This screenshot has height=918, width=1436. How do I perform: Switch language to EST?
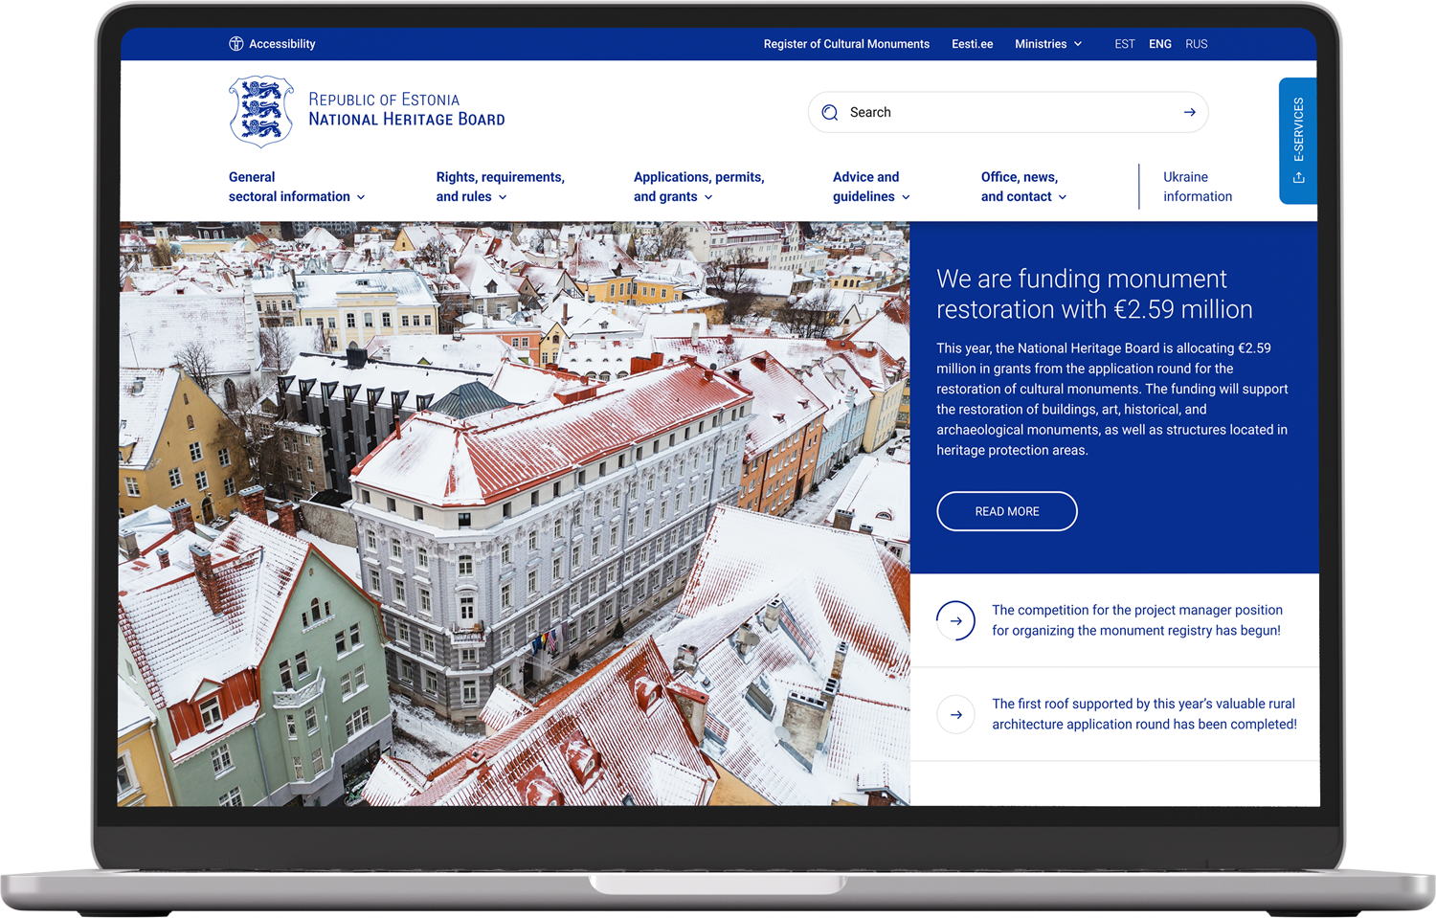(1124, 44)
